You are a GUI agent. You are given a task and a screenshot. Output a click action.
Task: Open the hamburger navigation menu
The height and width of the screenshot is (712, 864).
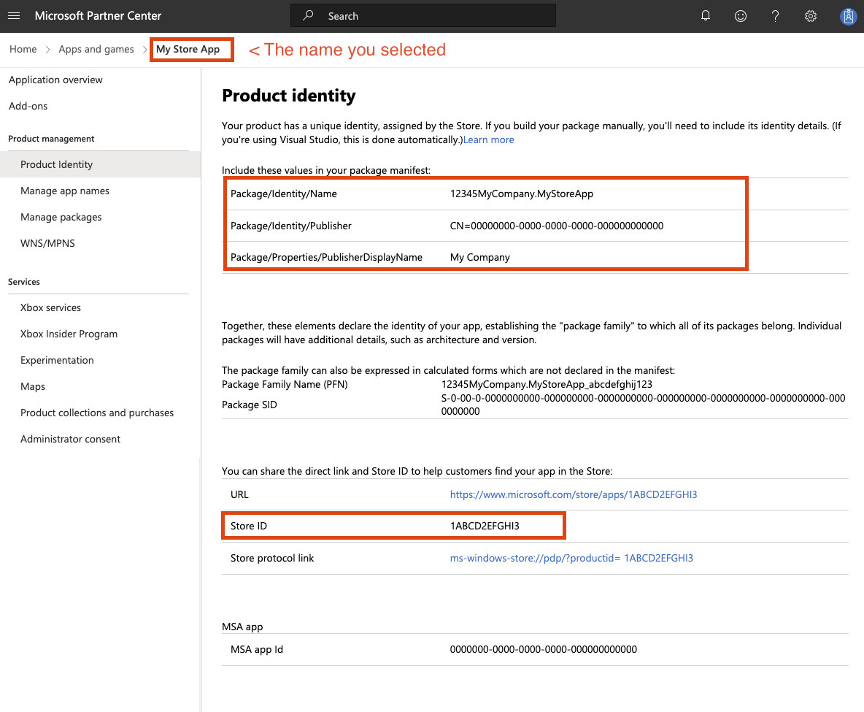[x=15, y=16]
